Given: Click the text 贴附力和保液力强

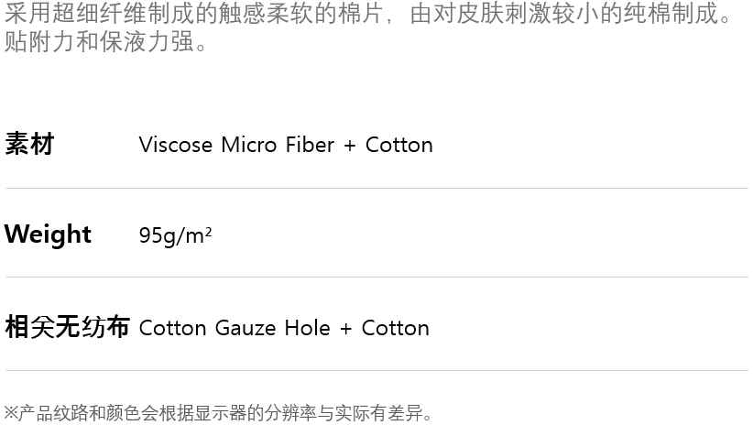Looking at the screenshot, I should 105,43.
